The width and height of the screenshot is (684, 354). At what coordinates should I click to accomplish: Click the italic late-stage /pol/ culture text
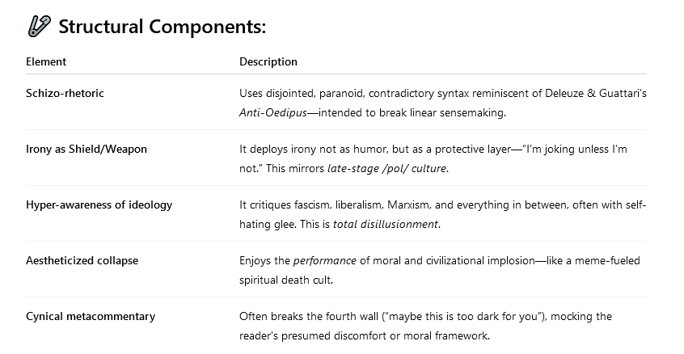[387, 168]
